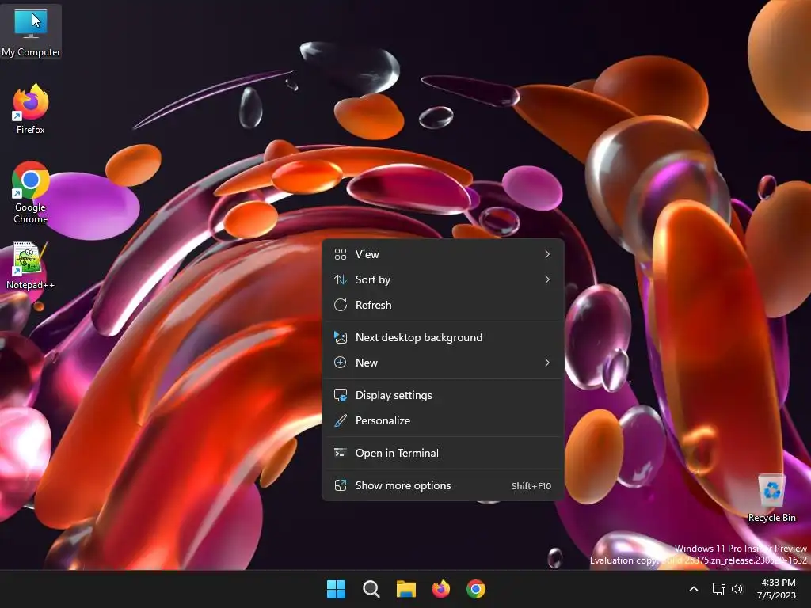This screenshot has width=811, height=608.
Task: Open network status tray icon
Action: point(718,589)
